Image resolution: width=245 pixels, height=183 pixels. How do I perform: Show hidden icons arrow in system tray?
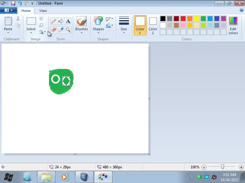pos(192,177)
